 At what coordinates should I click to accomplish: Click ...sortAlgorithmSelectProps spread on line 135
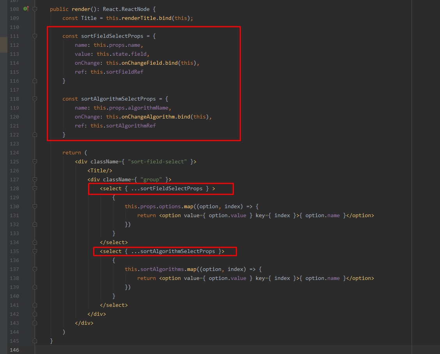click(173, 251)
